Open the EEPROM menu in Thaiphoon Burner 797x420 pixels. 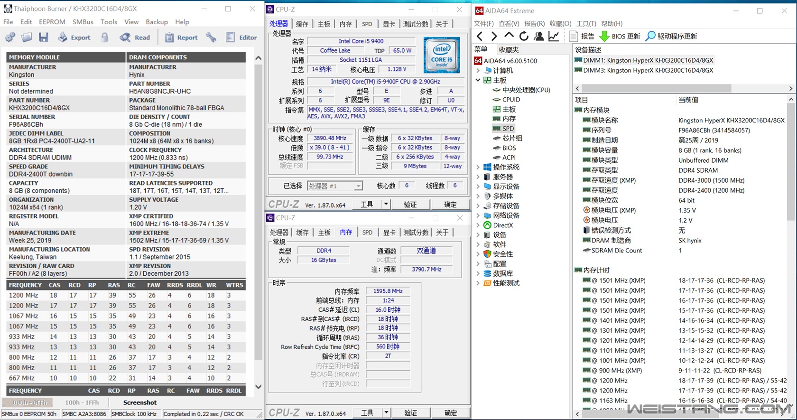pyautogui.click(x=52, y=22)
